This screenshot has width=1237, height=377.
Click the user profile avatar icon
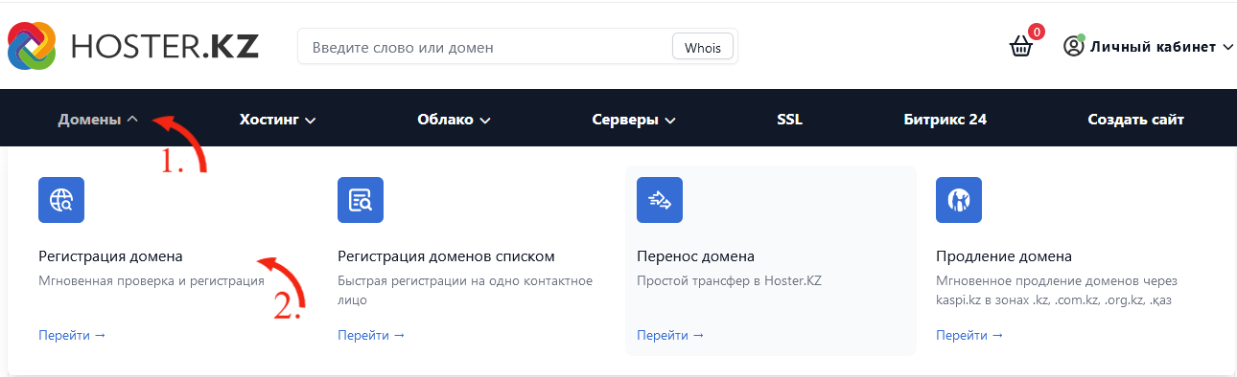tap(1074, 46)
